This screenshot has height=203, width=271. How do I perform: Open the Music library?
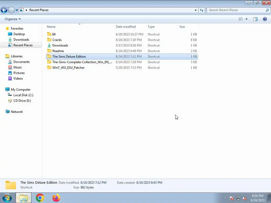point(18,67)
